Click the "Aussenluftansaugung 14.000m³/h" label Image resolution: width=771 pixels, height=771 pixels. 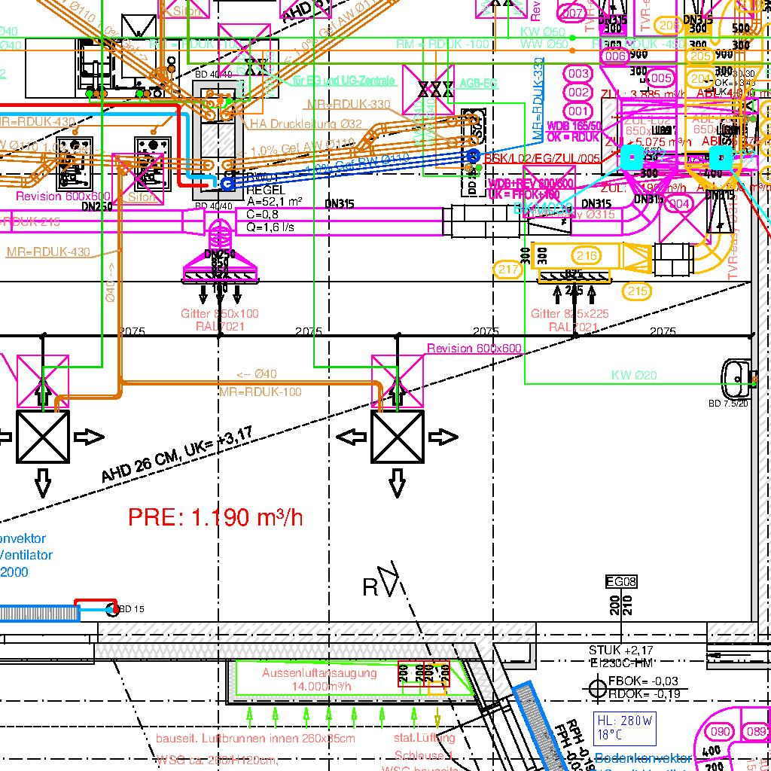point(319,679)
